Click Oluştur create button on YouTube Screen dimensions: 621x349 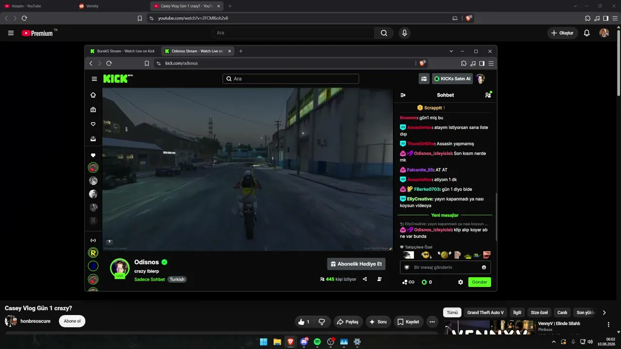click(562, 33)
